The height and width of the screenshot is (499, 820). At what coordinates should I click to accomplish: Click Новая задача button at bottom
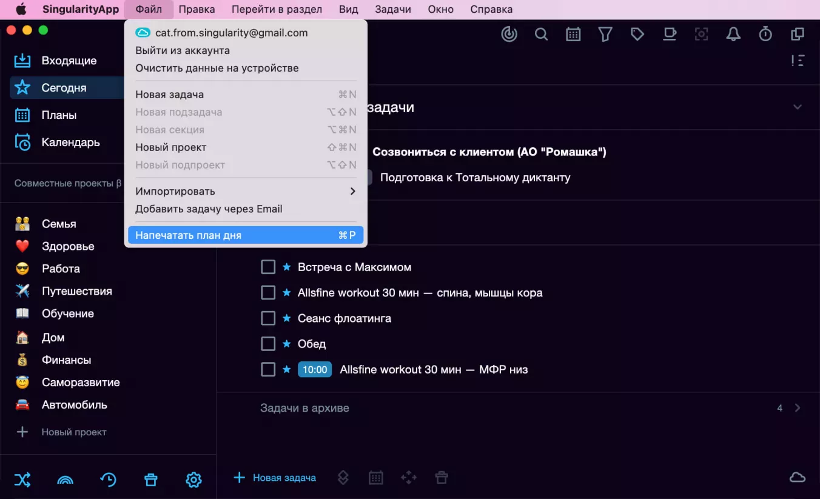(x=275, y=478)
